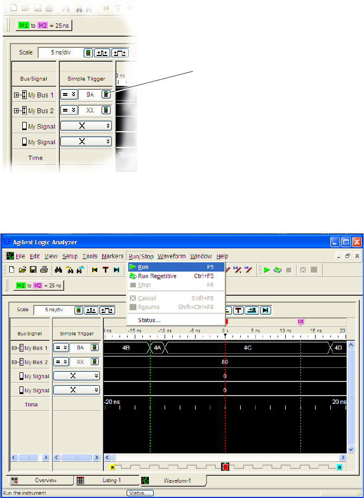
Task: Click the Agilent app icon left of File menu
Action: 10,256
